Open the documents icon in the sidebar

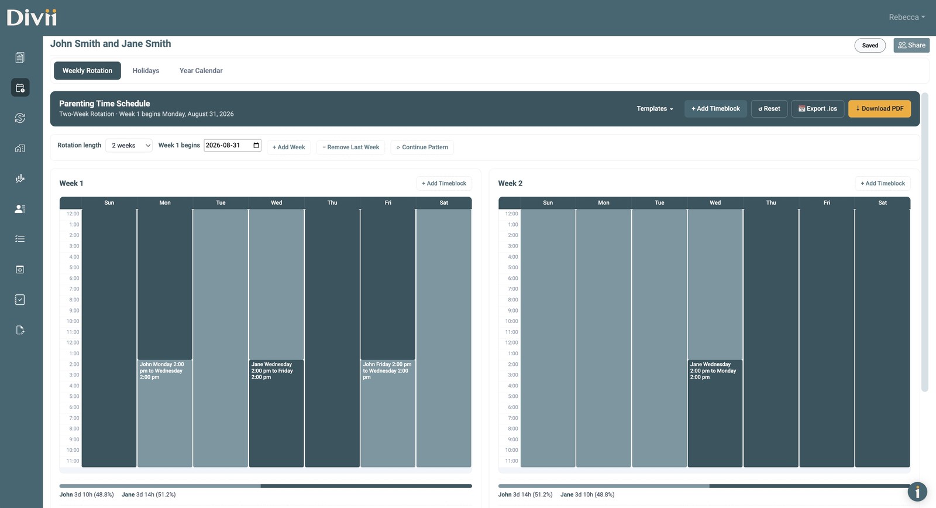[x=20, y=57]
